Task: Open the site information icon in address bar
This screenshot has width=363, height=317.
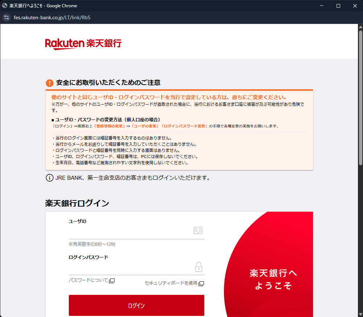Action: pos(7,18)
